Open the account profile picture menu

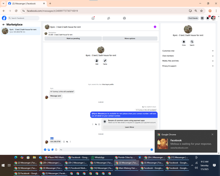pos(213,18)
